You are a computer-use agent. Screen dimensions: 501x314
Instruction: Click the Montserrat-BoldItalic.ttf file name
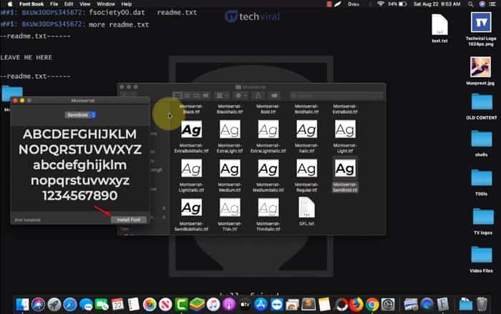point(306,109)
